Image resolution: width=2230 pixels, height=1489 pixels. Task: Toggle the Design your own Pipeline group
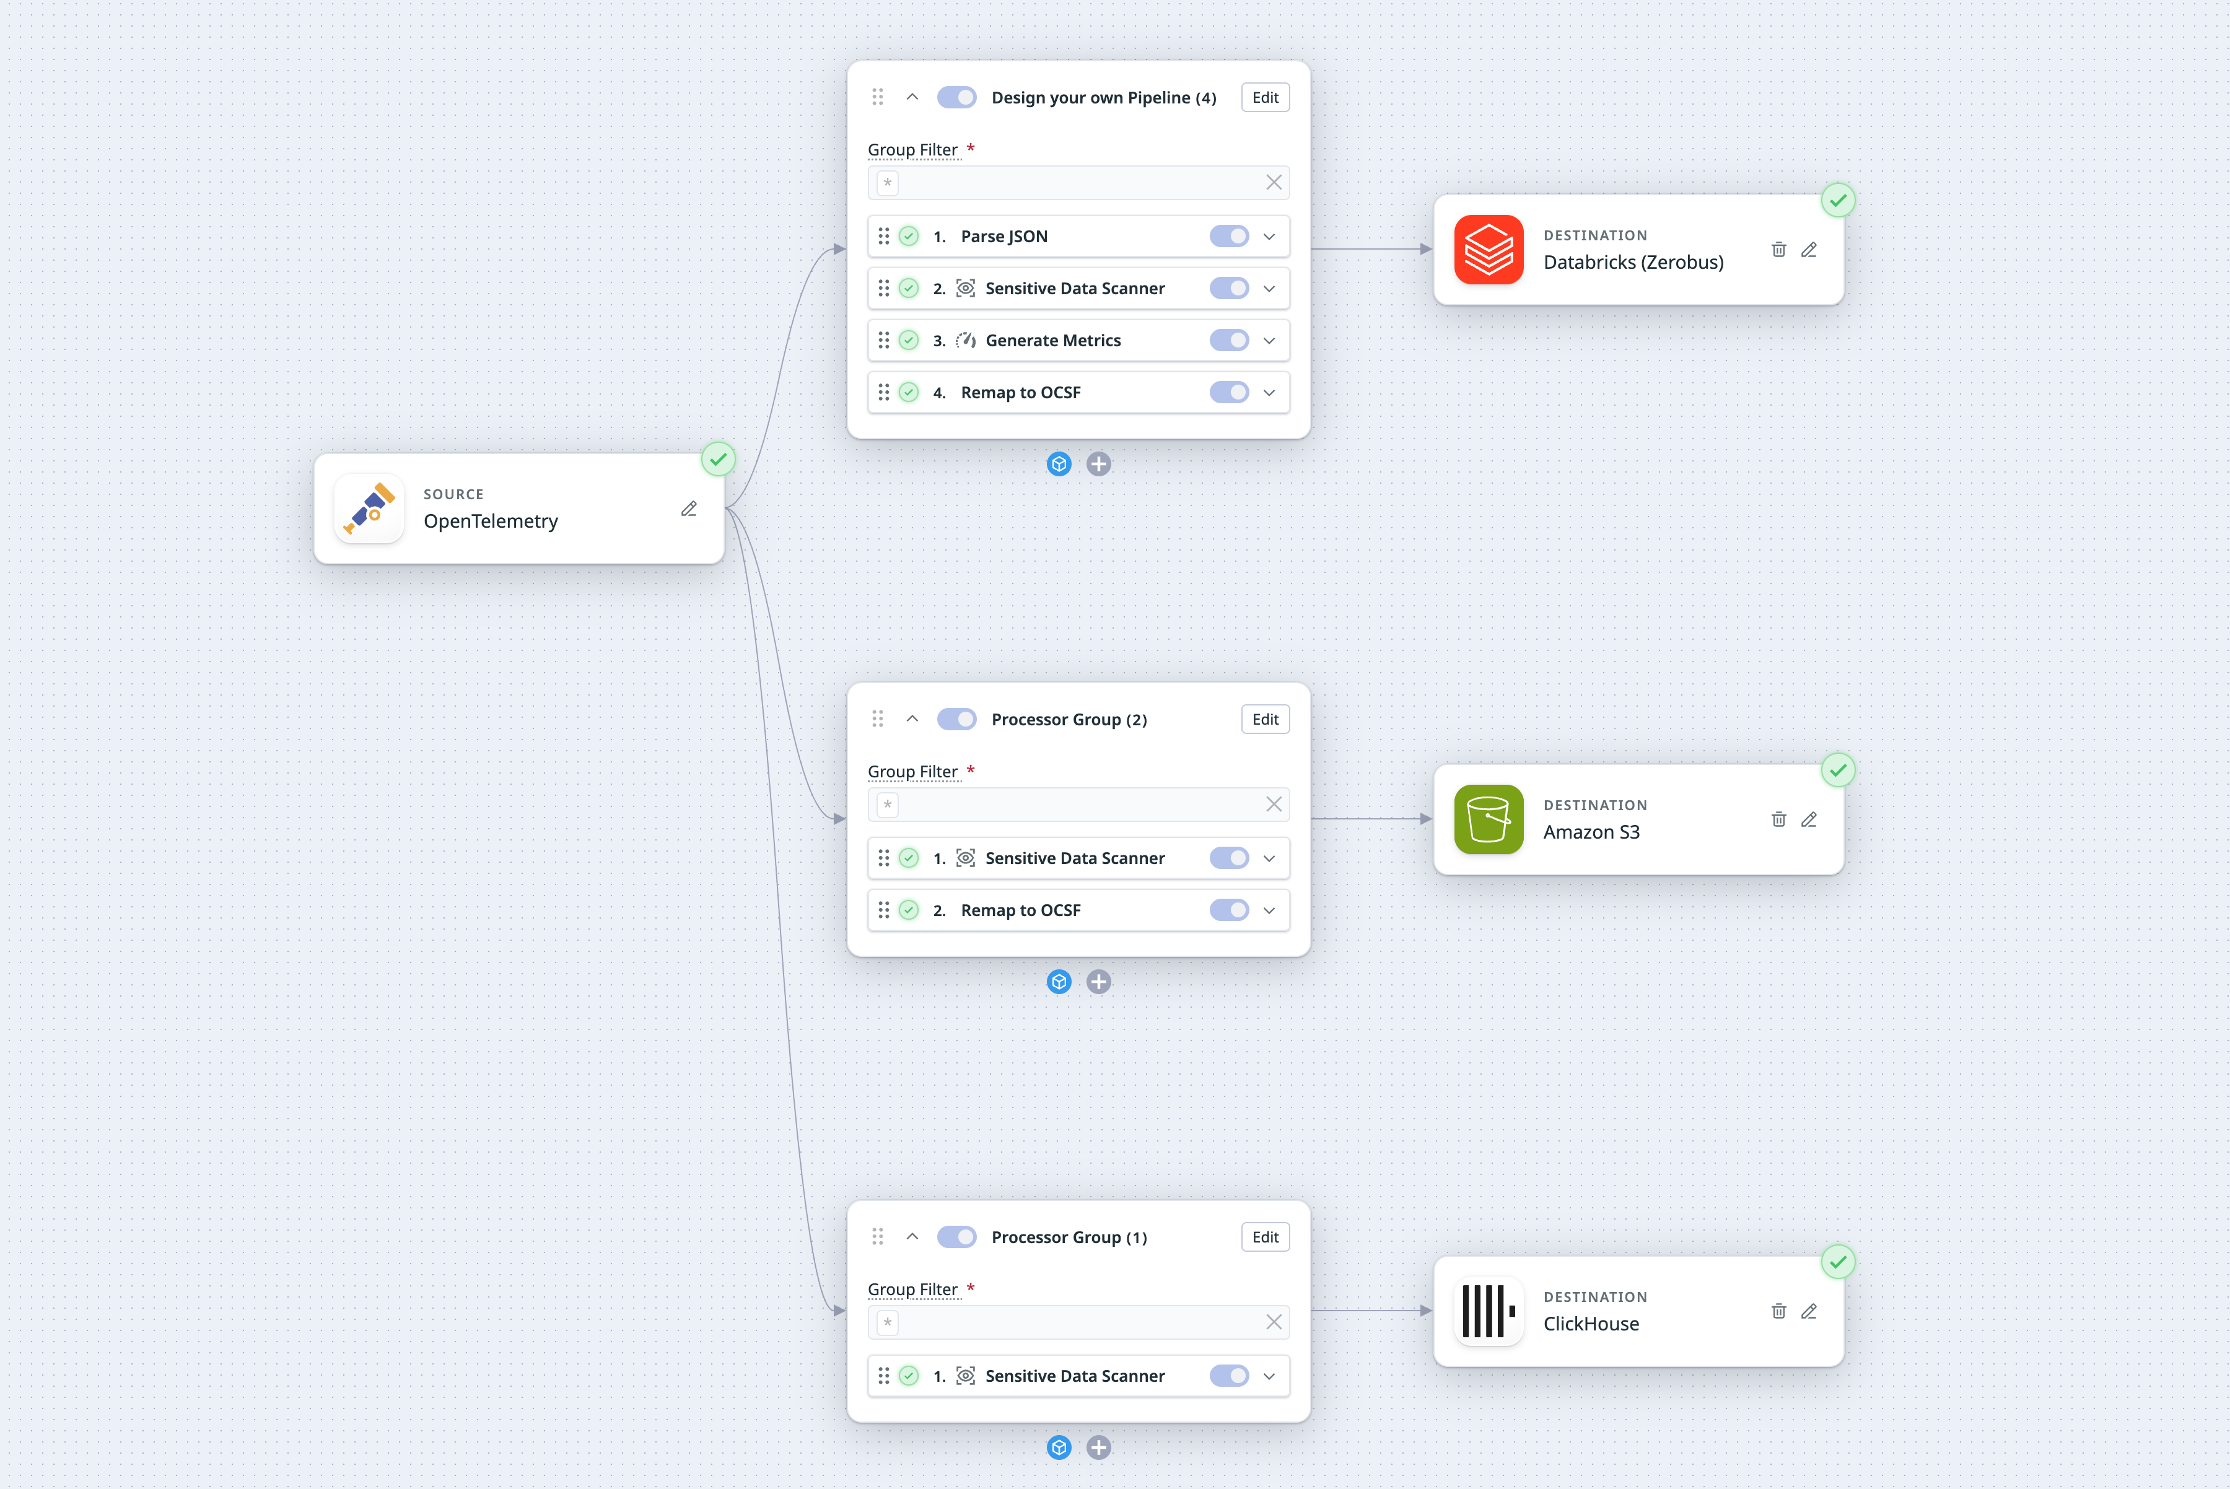(956, 97)
